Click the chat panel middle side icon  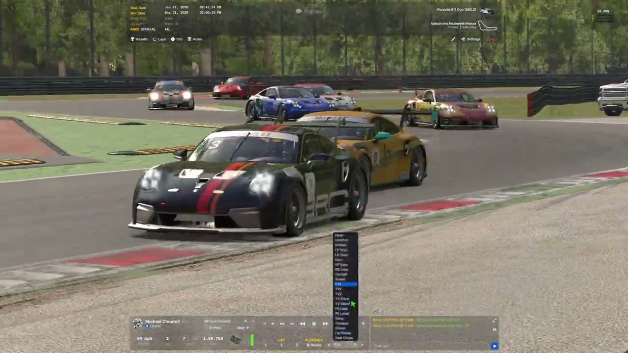(494, 329)
